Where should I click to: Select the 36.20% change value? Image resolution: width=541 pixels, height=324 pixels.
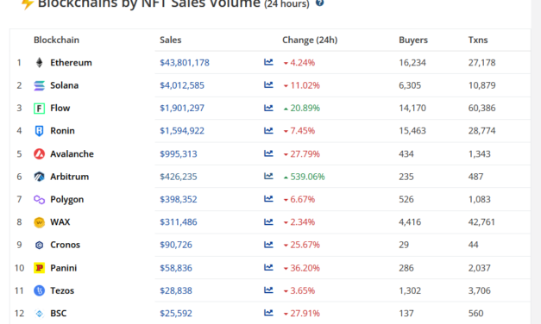(x=305, y=268)
